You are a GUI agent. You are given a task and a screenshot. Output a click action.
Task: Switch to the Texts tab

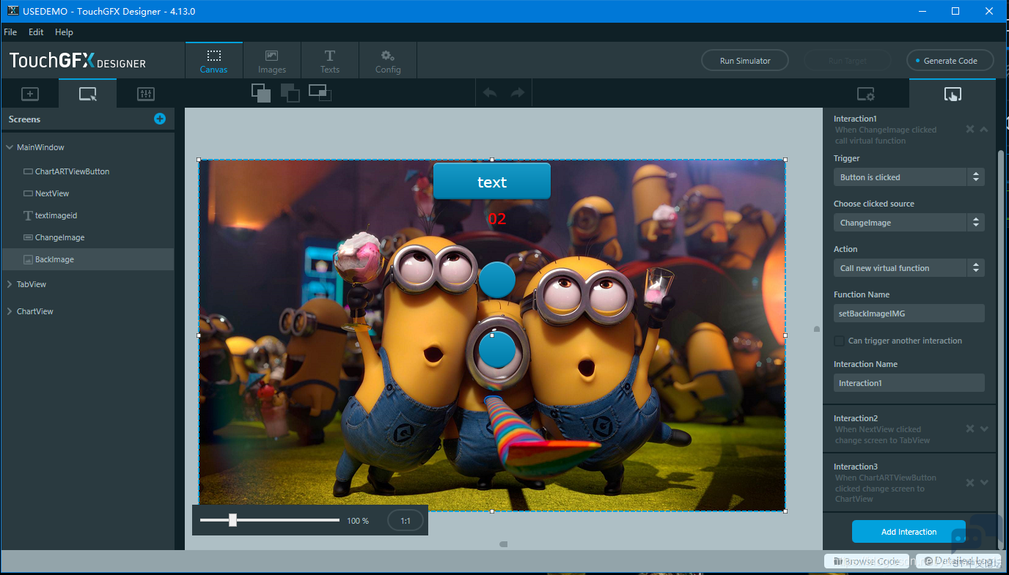click(x=330, y=62)
